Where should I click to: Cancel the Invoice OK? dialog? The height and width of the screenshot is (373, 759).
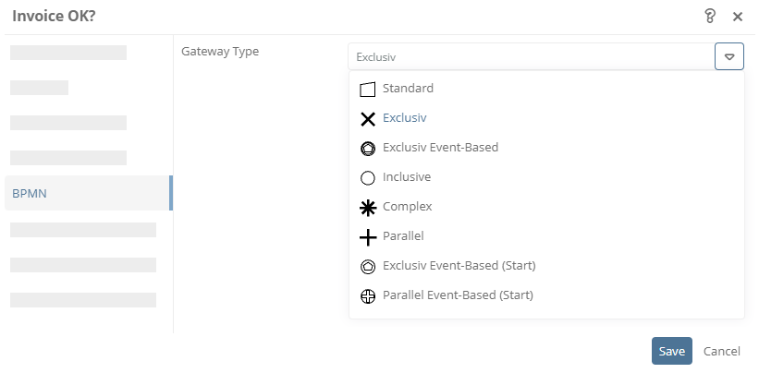[x=722, y=351]
